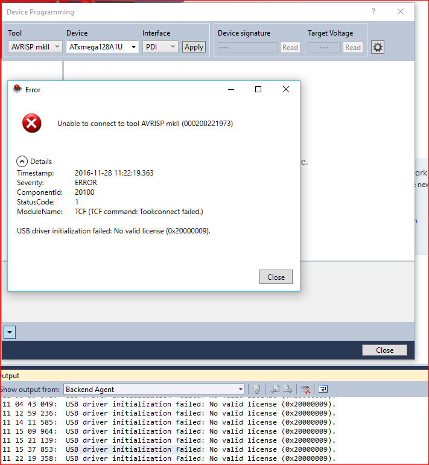This screenshot has height=465, width=429.
Task: Go to next message in Output
Action: pos(287,389)
